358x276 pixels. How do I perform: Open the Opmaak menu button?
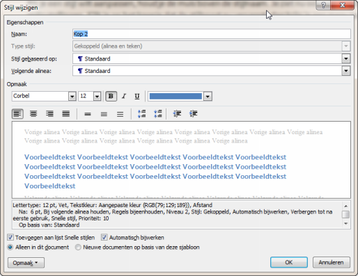point(26,263)
